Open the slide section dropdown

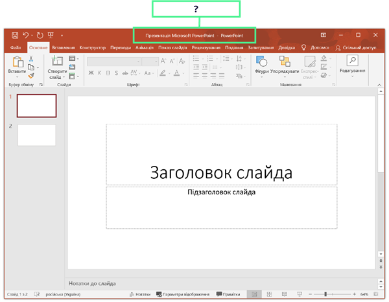74,76
